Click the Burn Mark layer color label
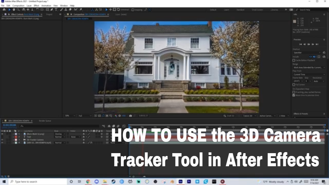329x185 pixels. 16,134
